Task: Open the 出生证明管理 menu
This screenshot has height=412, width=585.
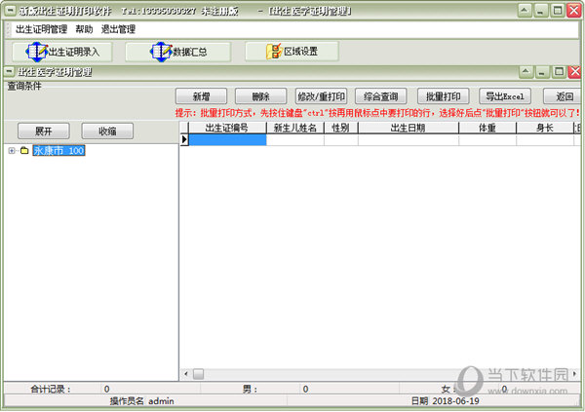Action: coord(41,29)
